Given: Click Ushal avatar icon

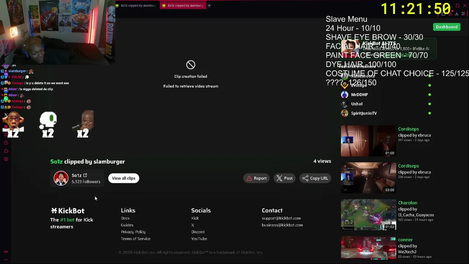Looking at the screenshot, I should (344, 104).
